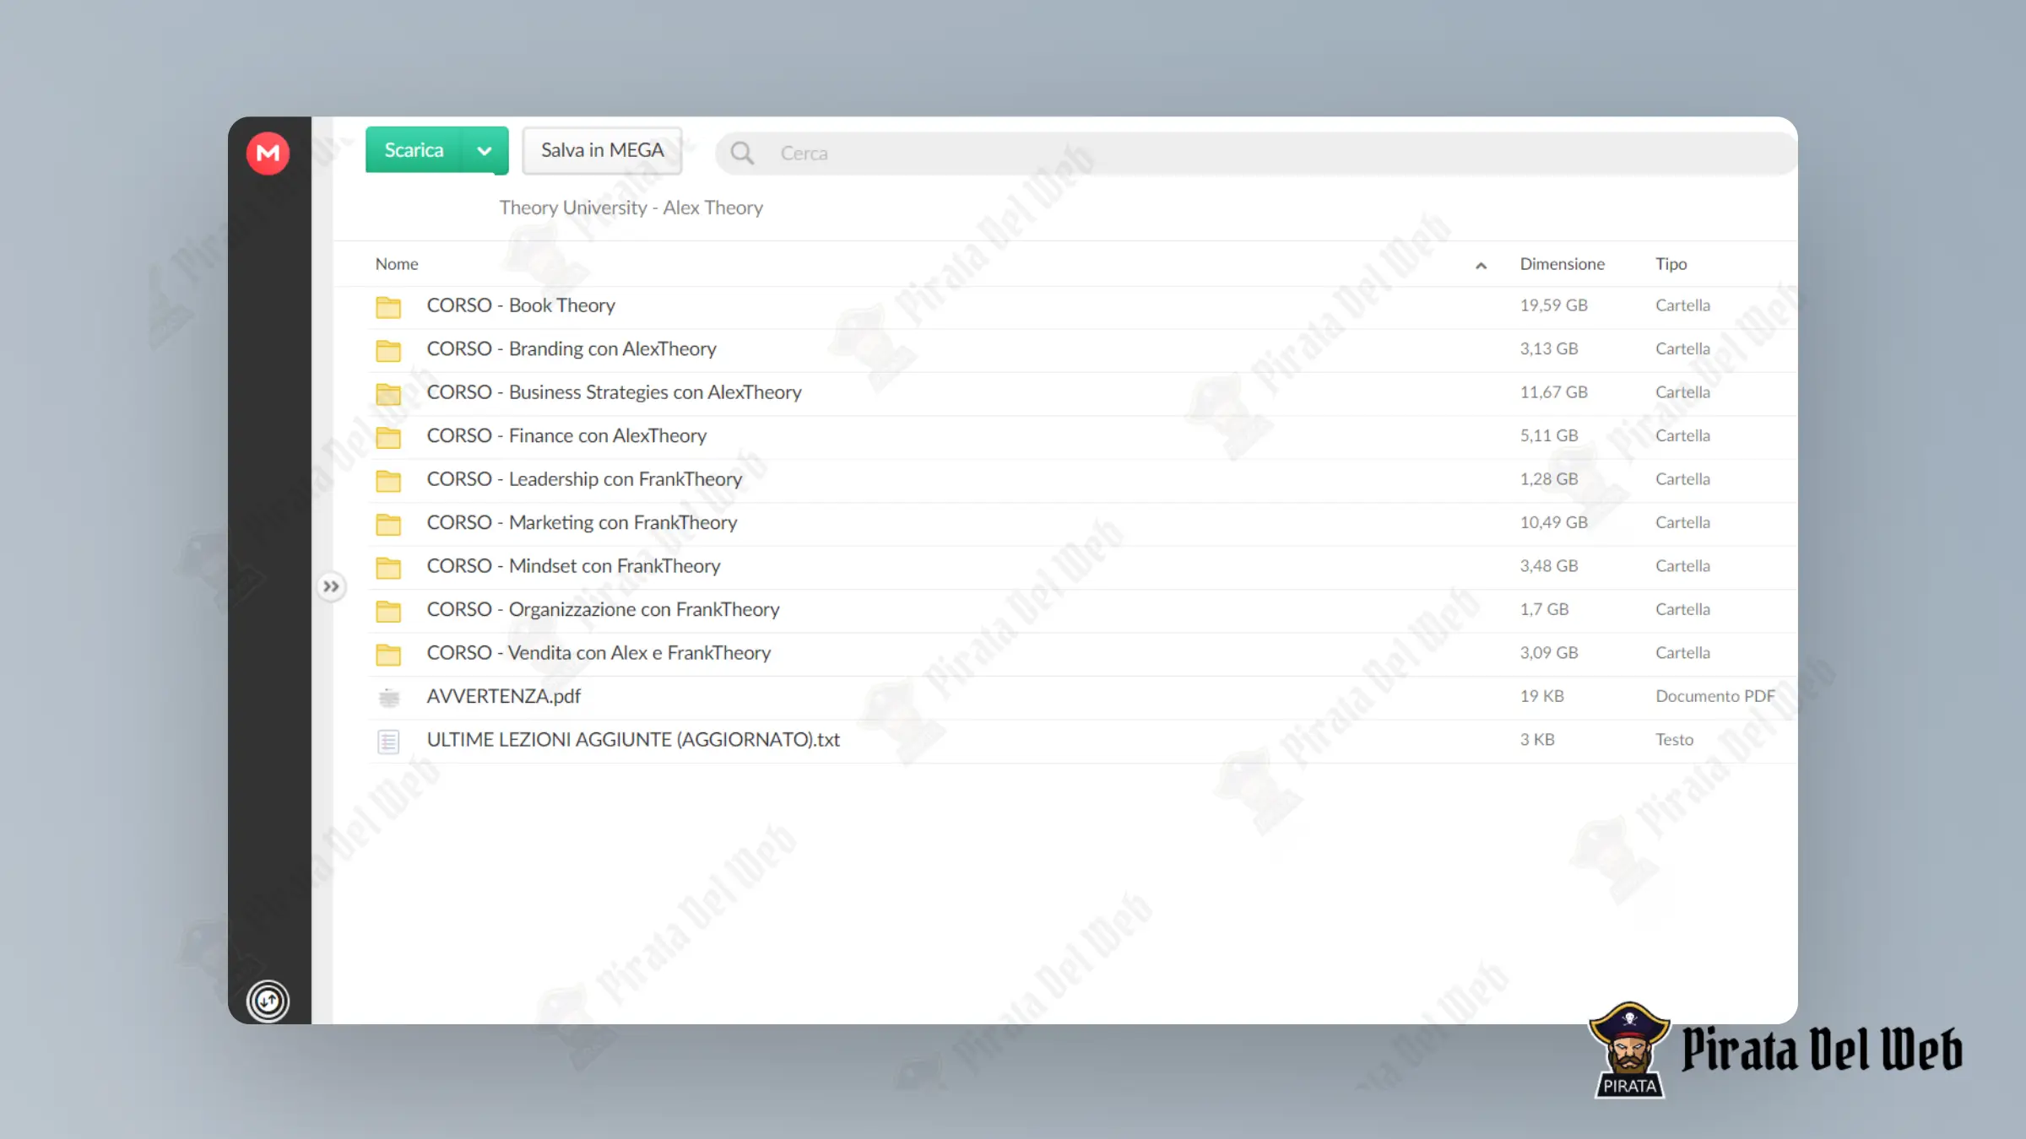Click folder icon for Branding con AlexTheory
This screenshot has width=2026, height=1139.
pos(388,350)
